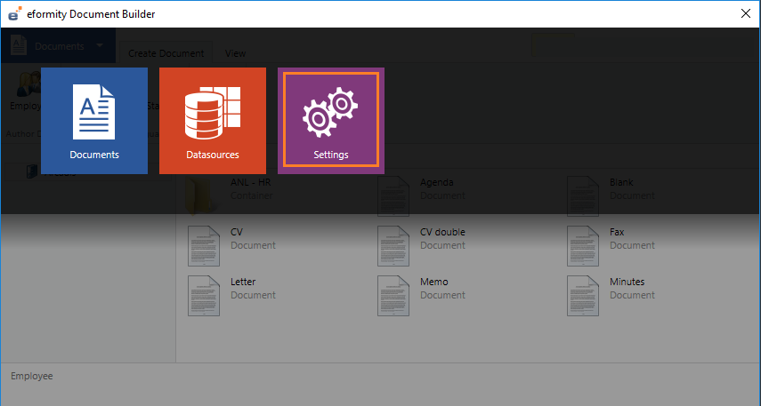
Task: Open the Settings gears tile
Action: point(331,121)
